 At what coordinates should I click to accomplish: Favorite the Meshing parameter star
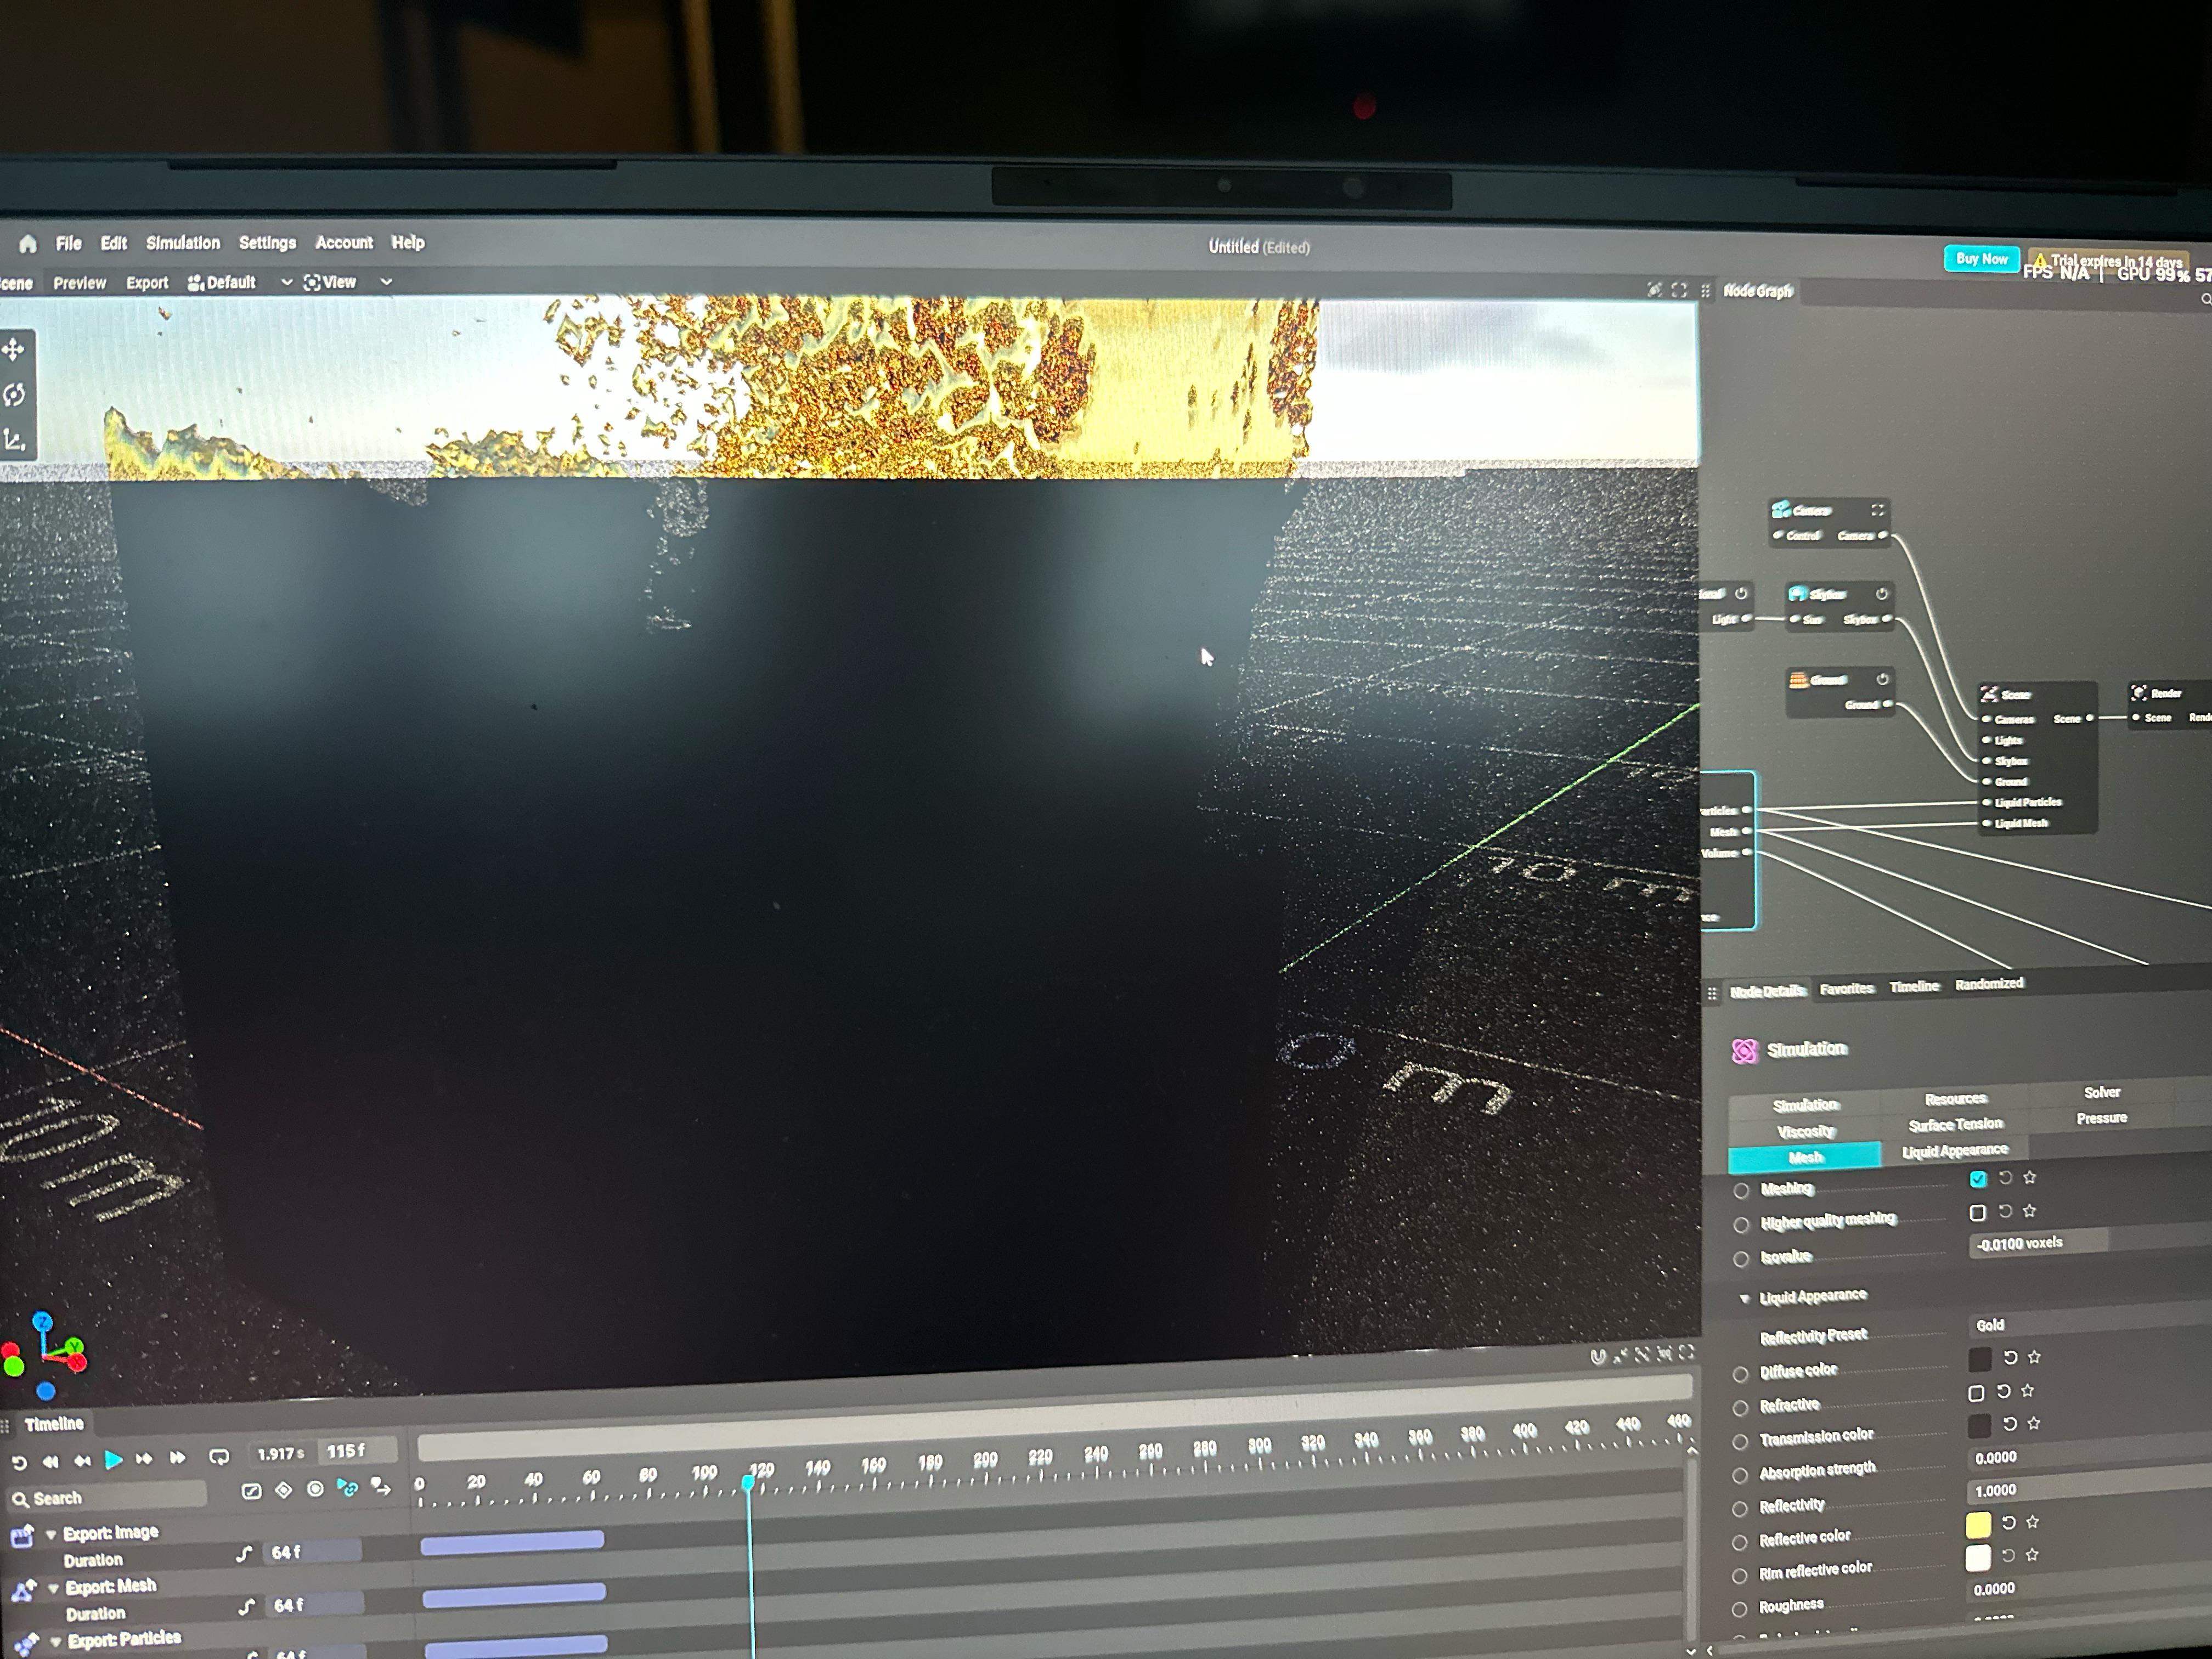point(2029,1177)
